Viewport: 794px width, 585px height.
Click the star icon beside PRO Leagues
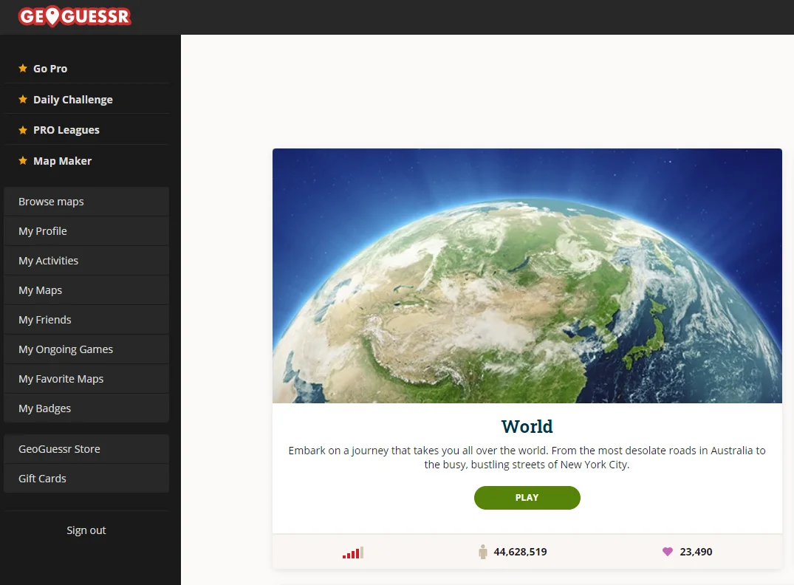pos(23,130)
